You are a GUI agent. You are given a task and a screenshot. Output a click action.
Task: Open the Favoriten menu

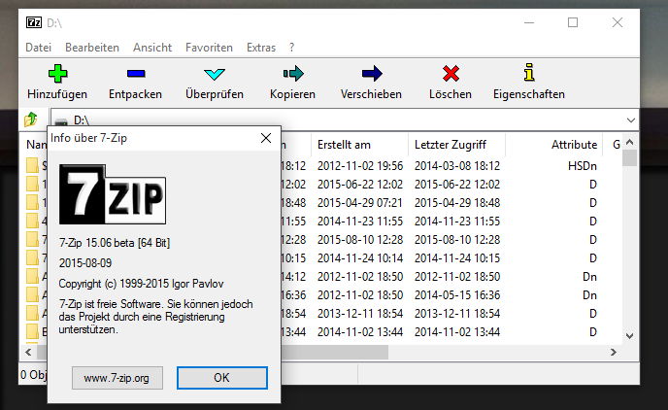tap(209, 48)
